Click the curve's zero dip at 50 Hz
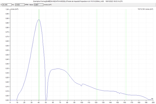This screenshot has width=156, height=104. [46, 99]
